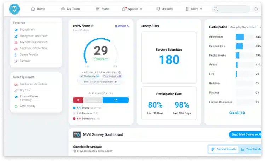The image size is (265, 161).
Task: Click the Turnover link icon in Favorites
Action: [x=16, y=61]
